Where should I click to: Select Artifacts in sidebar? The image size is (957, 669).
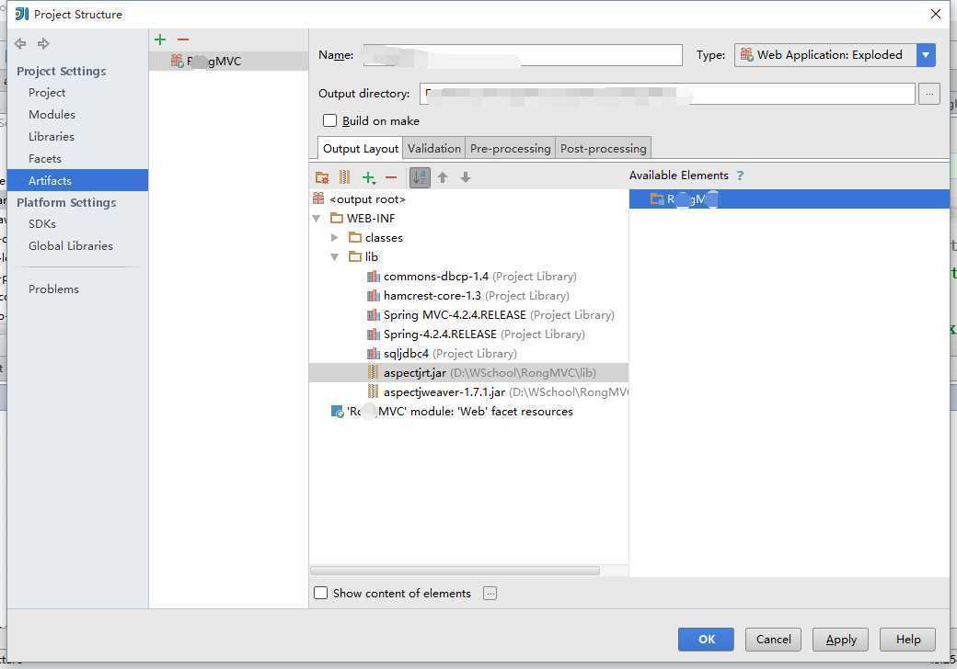pos(77,180)
